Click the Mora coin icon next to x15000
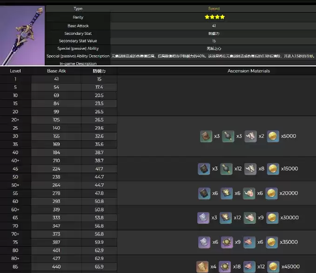This screenshot has height=273, width=316. (x=272, y=169)
